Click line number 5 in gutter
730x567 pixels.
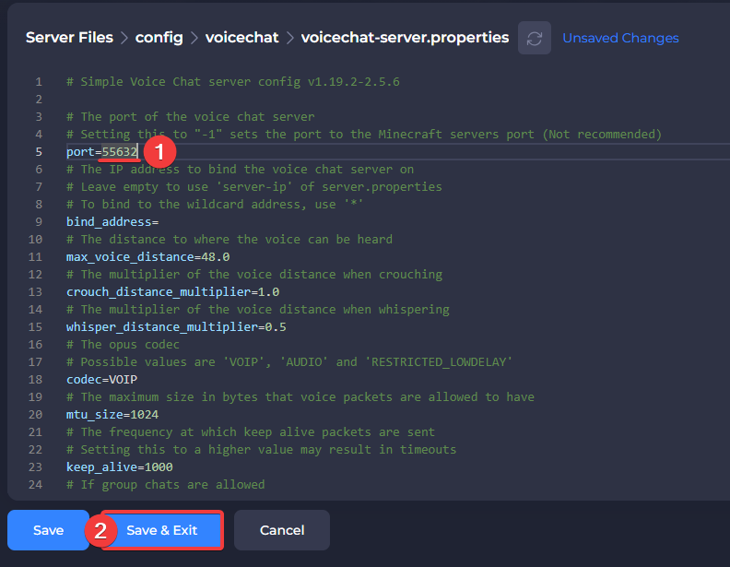(x=39, y=152)
